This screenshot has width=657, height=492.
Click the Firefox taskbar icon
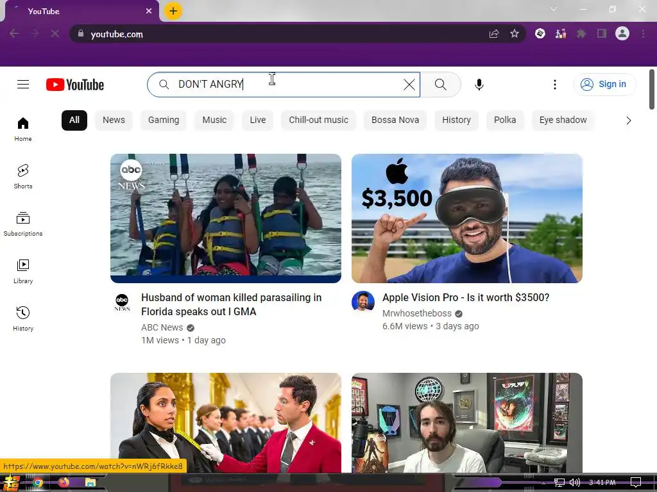coord(64,483)
